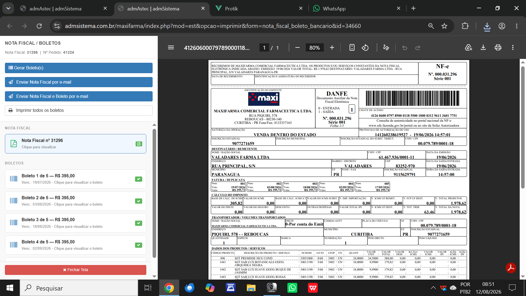Open the tab search dropdown arrow
Viewport: 526px width, 296px height.
coord(8,8)
